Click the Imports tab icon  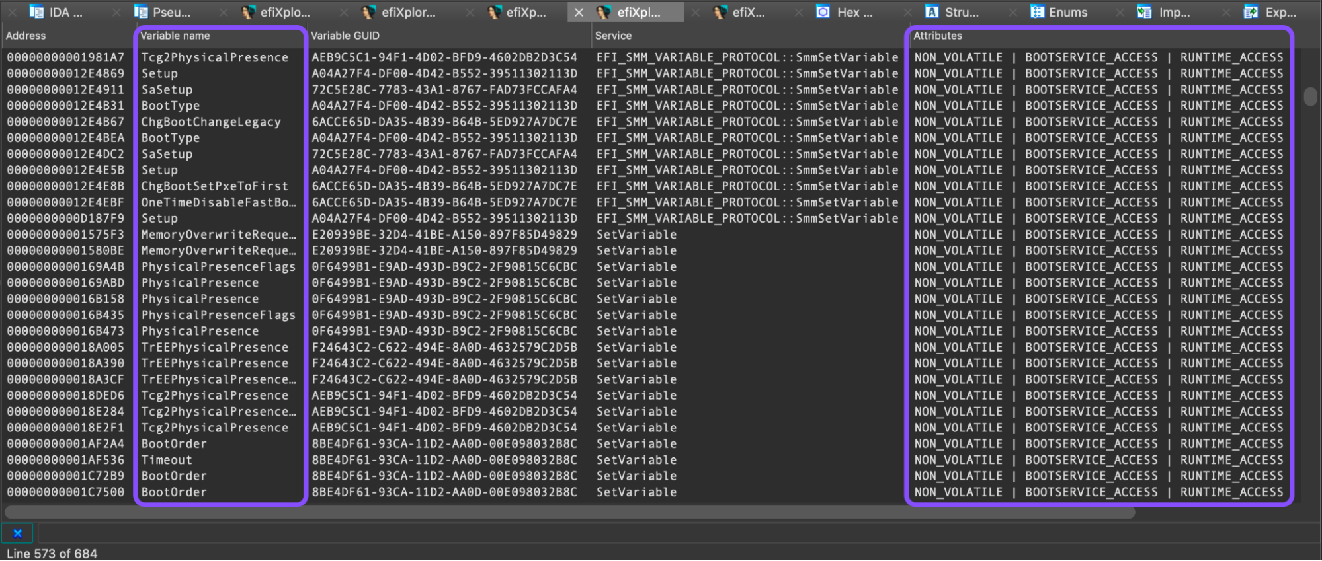1144,12
